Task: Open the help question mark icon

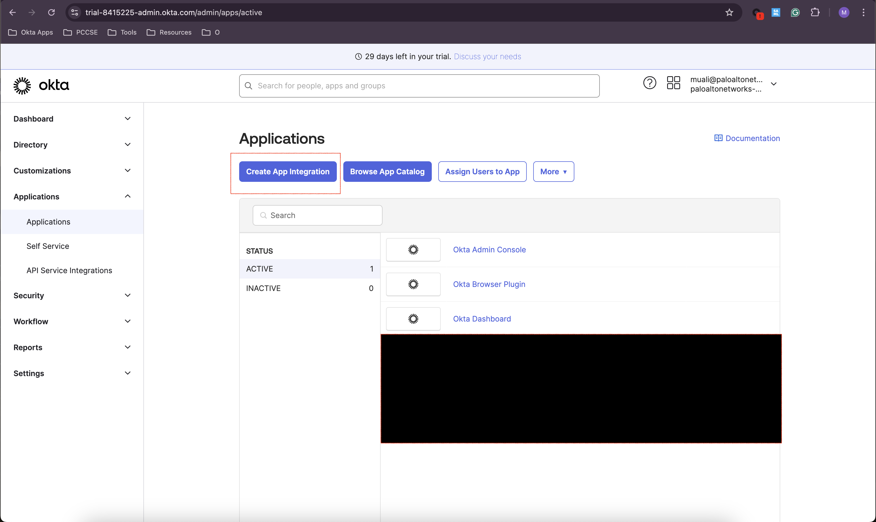Action: pos(649,83)
